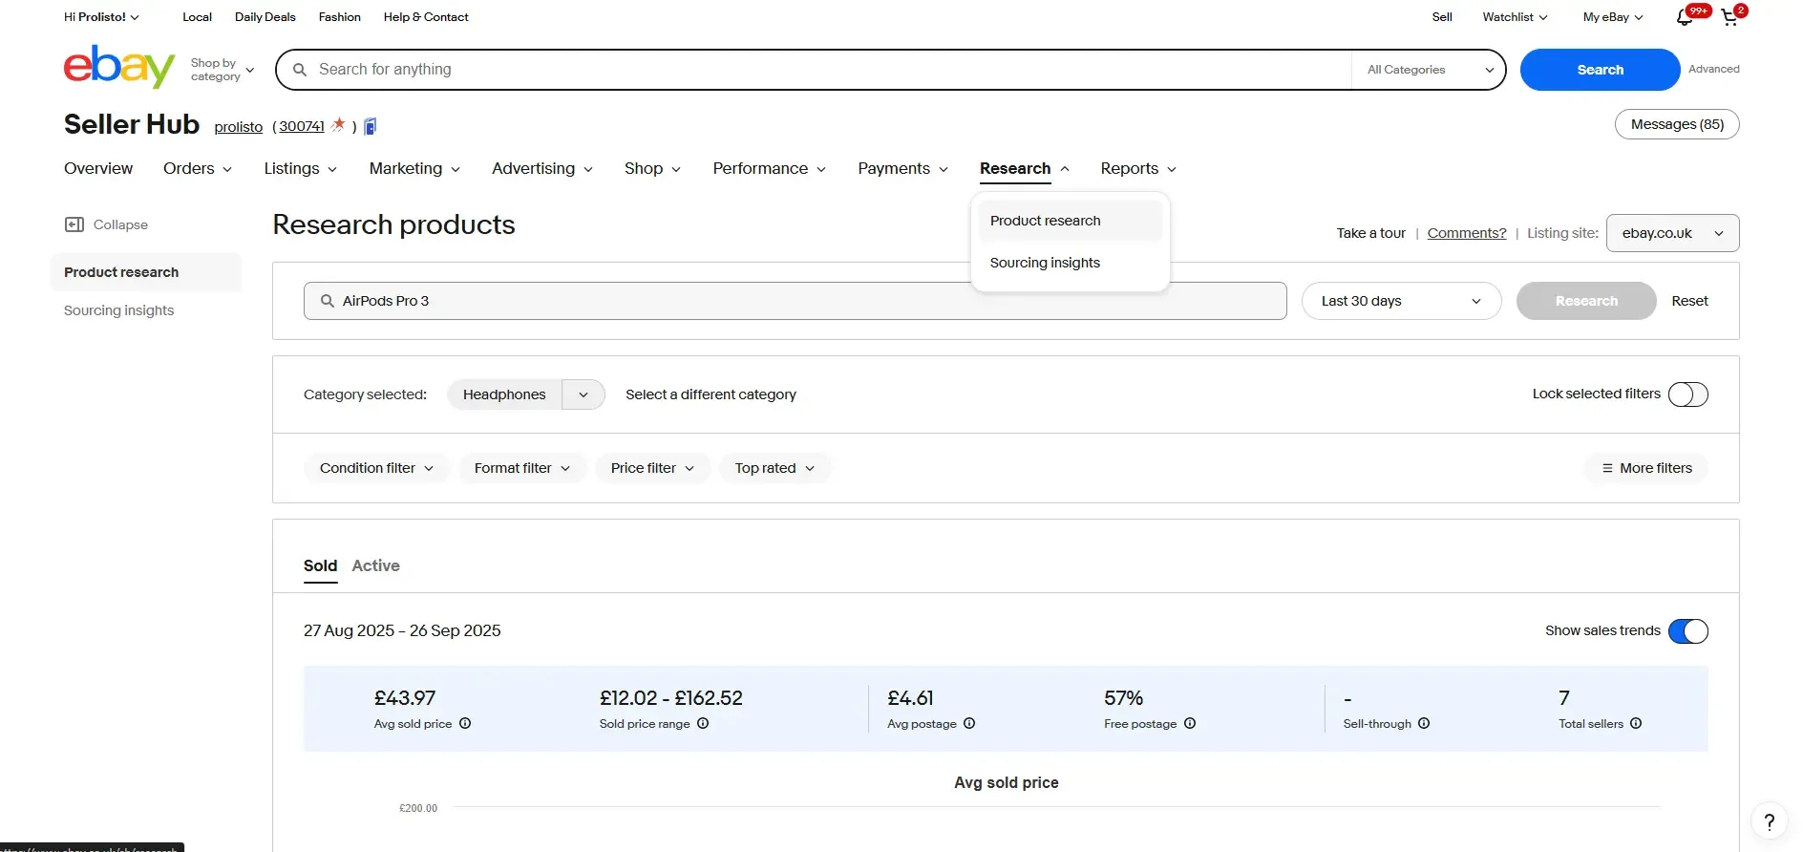Open the Shop by category dropdown
Image resolution: width=1803 pixels, height=852 pixels.
point(223,70)
